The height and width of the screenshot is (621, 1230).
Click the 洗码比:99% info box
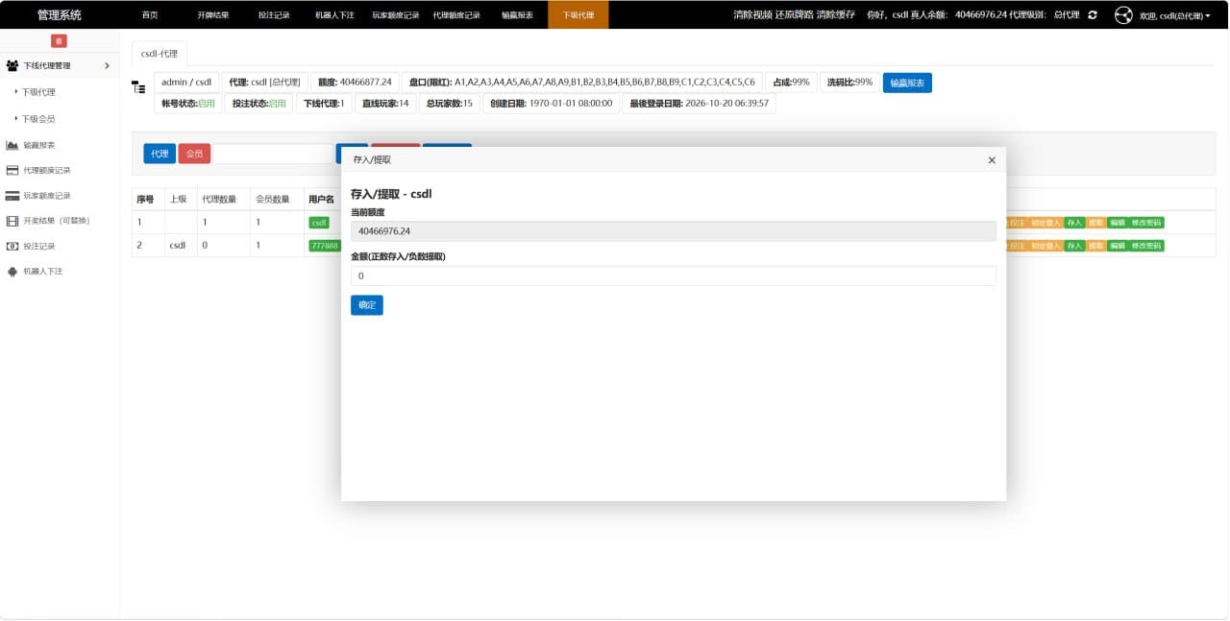click(849, 83)
